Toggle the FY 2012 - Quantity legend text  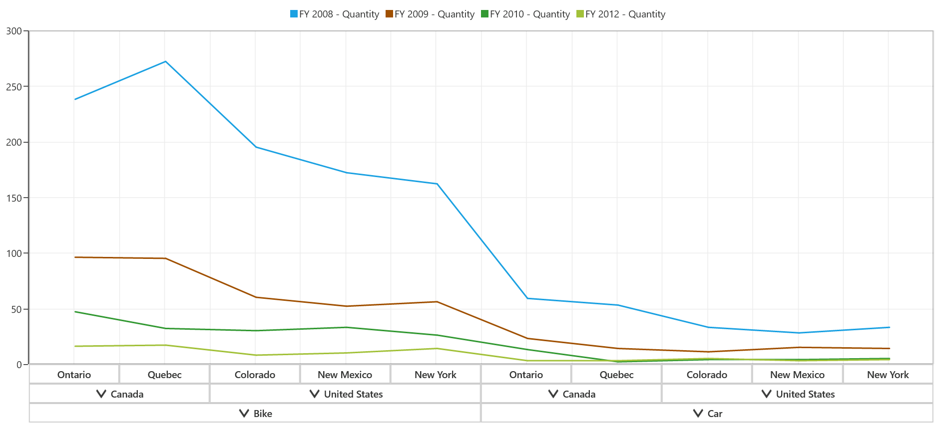pos(625,14)
